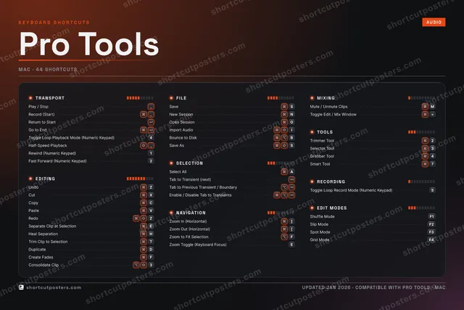Click the EDIT MODES section heading
Screen dimensions: 464x310
332,208
